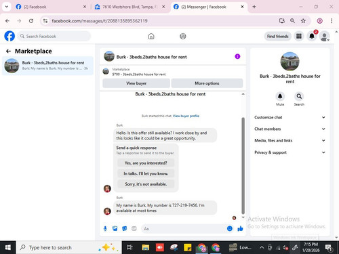Image resolution: width=339 pixels, height=254 pixels.
Task: Open Windows notification center icon
Action: click(329, 248)
